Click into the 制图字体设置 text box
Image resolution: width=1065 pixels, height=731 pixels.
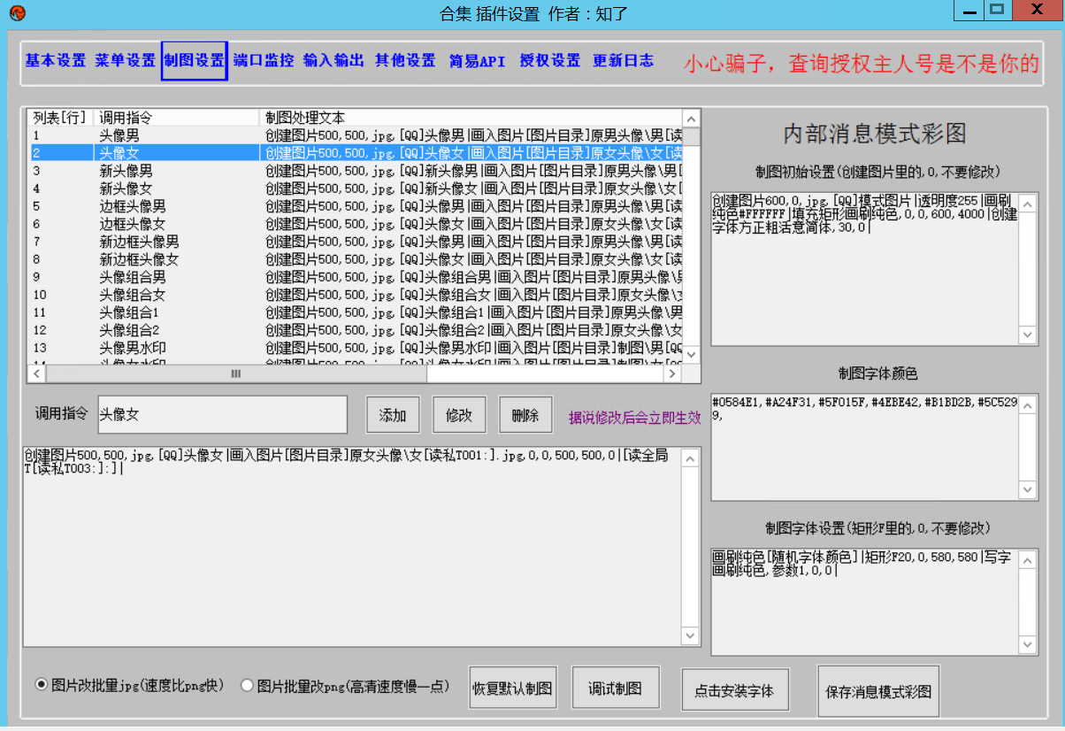click(865, 602)
